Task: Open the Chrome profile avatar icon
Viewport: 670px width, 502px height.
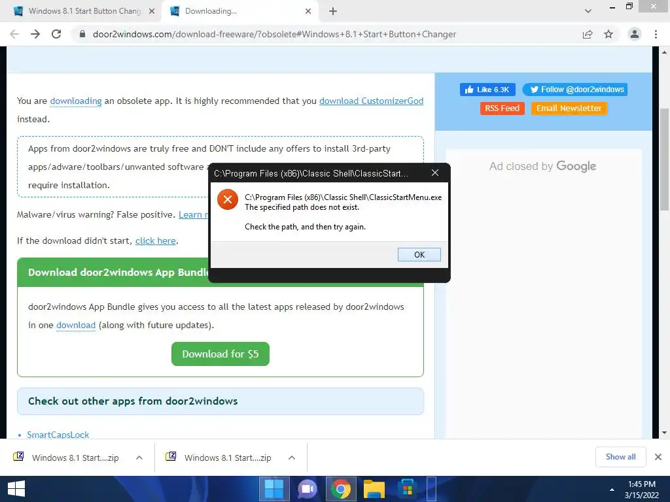Action: (635, 34)
